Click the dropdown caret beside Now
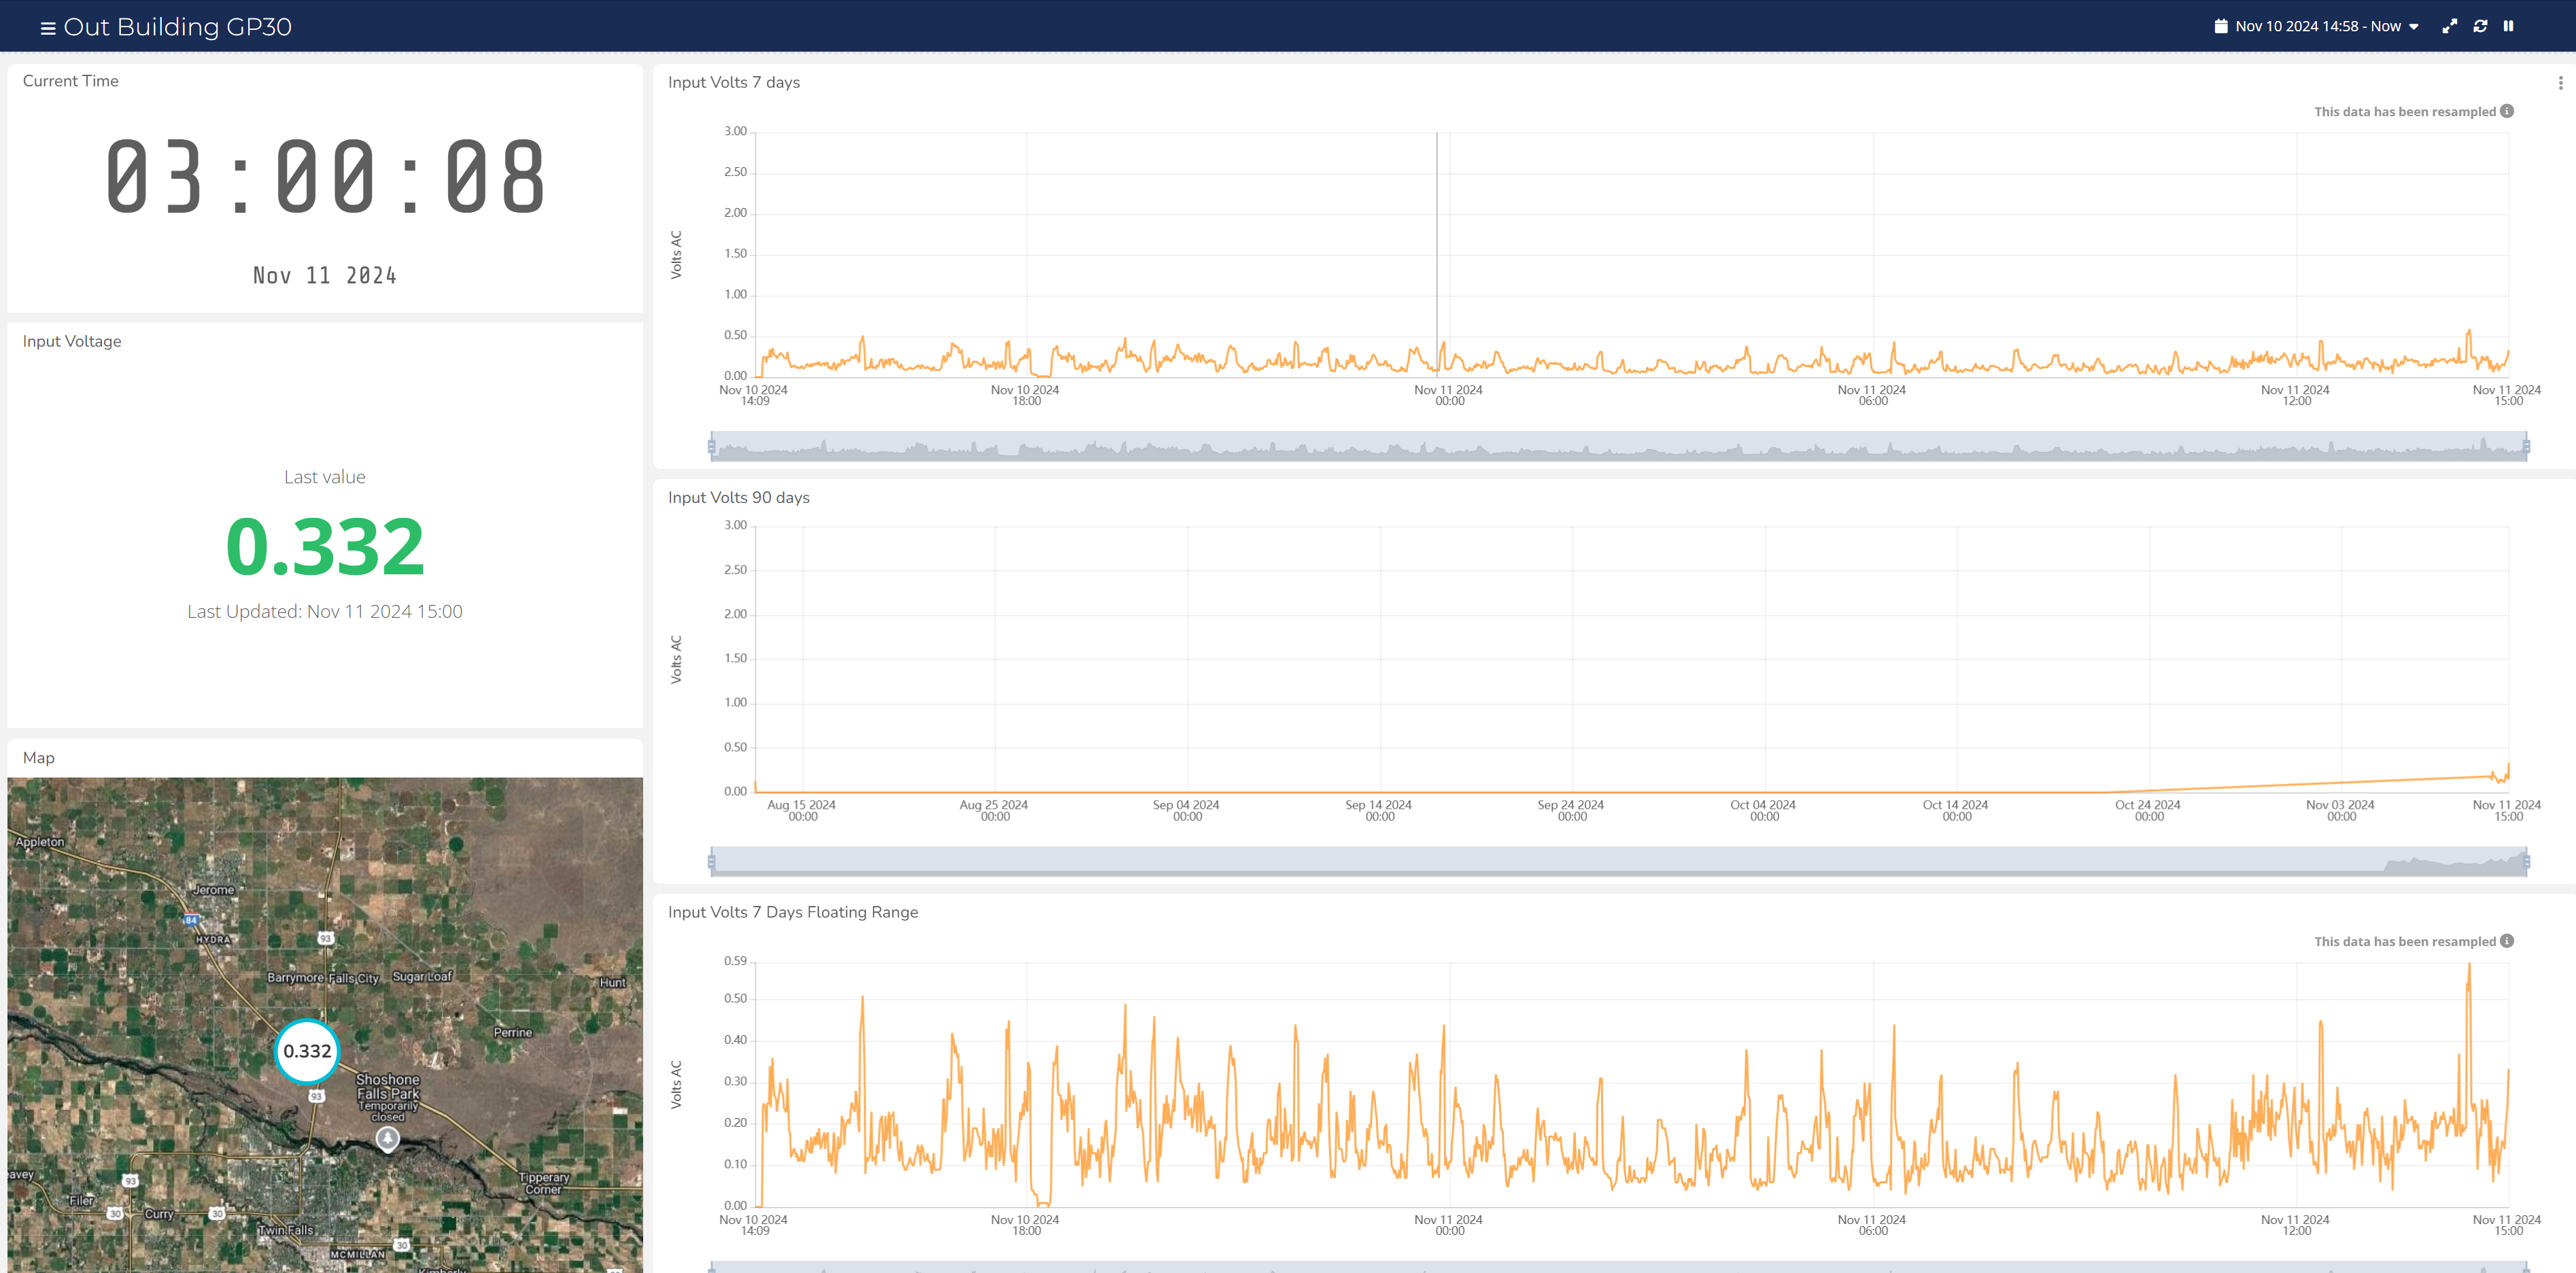 (2413, 27)
